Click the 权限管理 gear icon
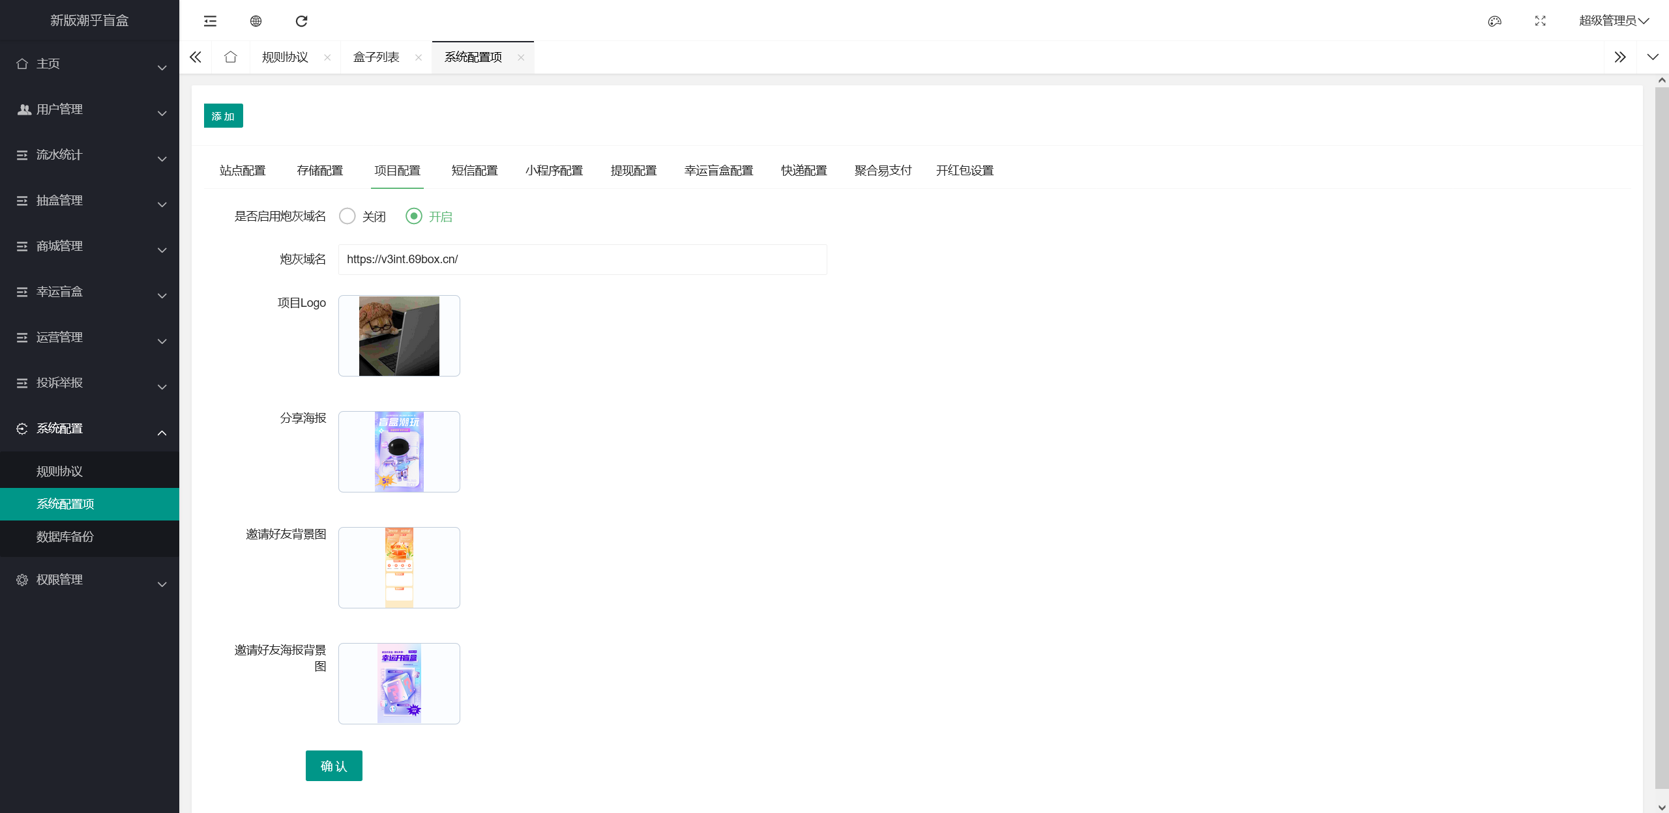The width and height of the screenshot is (1669, 813). (22, 580)
